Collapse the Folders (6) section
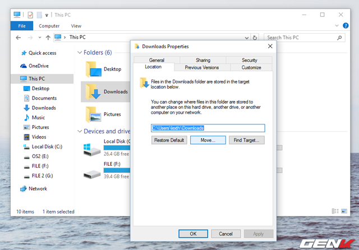359x250 pixels. pos(79,53)
